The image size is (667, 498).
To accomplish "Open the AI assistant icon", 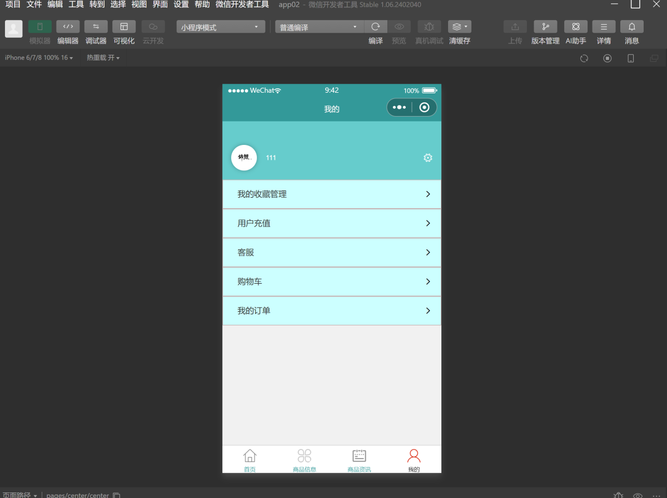I will coord(576,27).
